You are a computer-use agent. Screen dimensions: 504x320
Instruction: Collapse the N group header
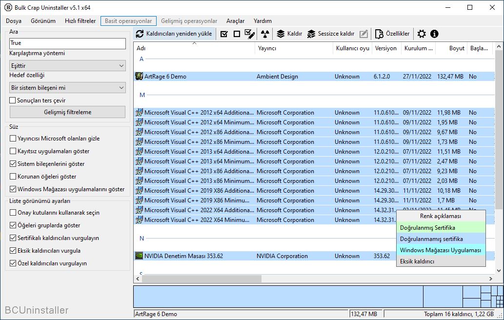click(142, 239)
